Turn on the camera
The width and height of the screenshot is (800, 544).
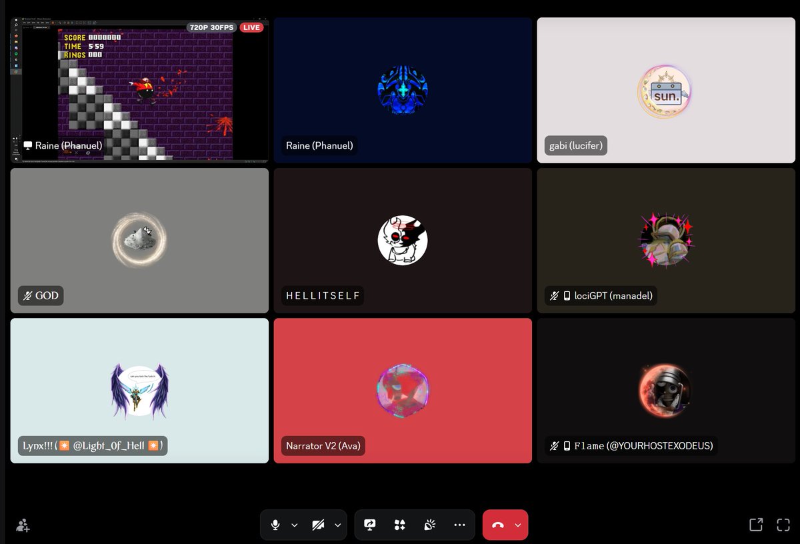[x=319, y=525]
